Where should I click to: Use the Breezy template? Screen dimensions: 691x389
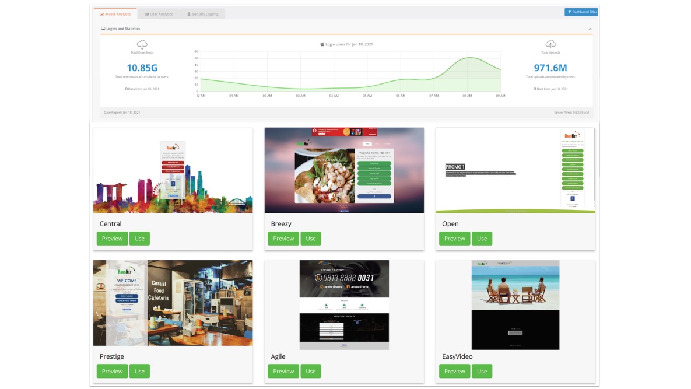click(311, 239)
